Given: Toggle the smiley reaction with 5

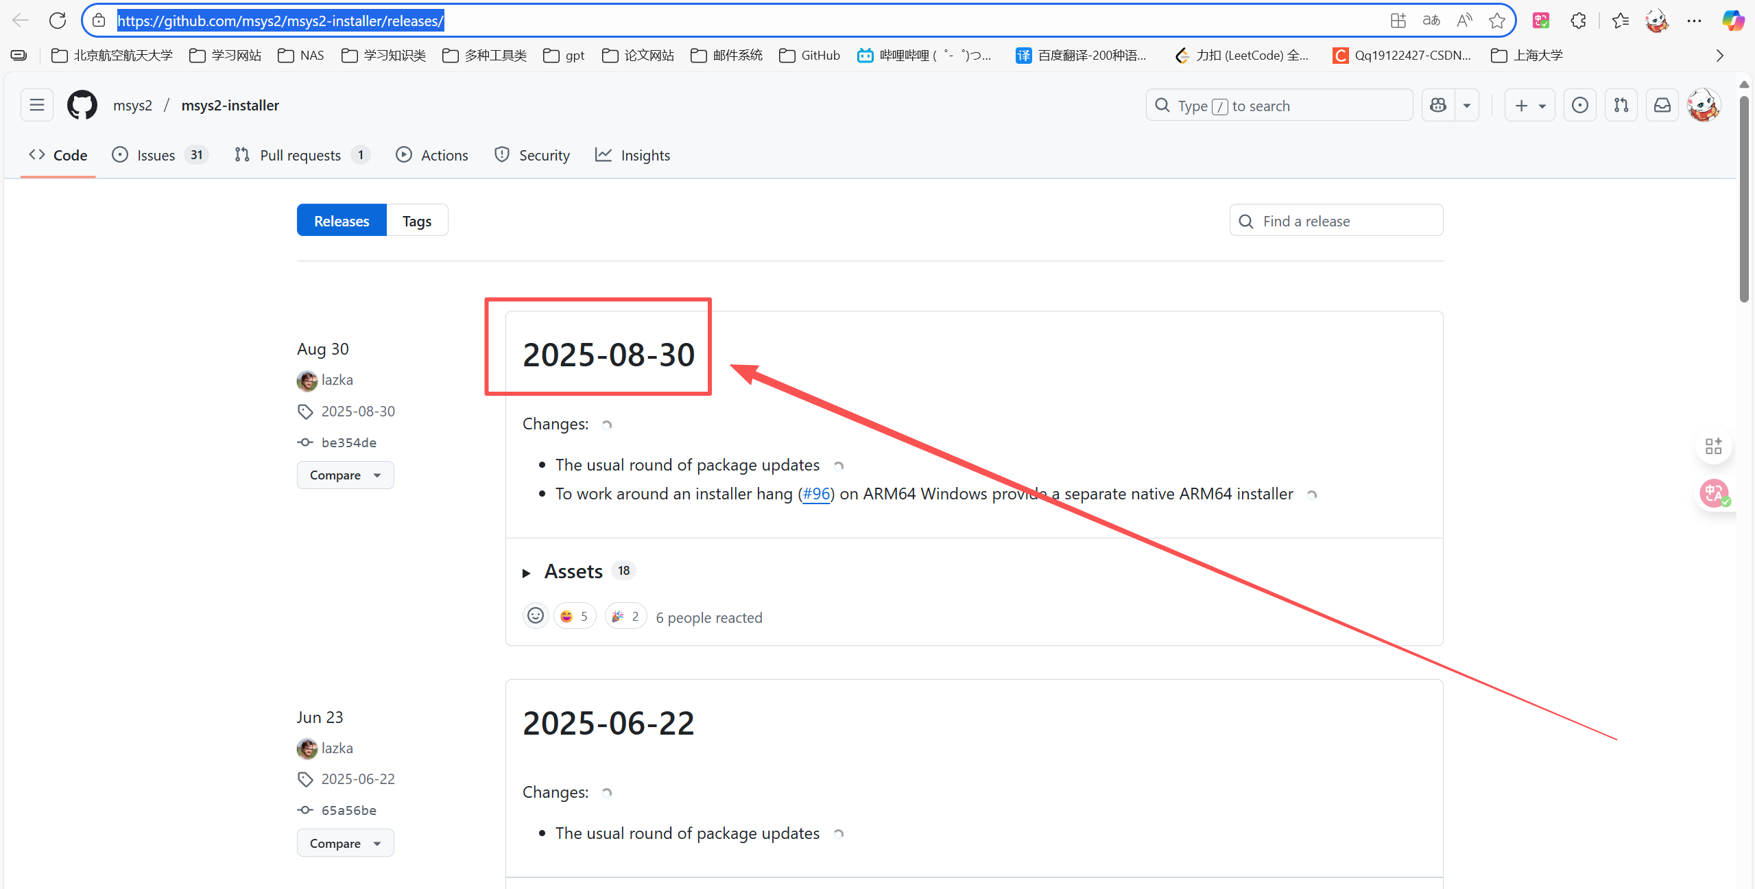Looking at the screenshot, I should (575, 616).
